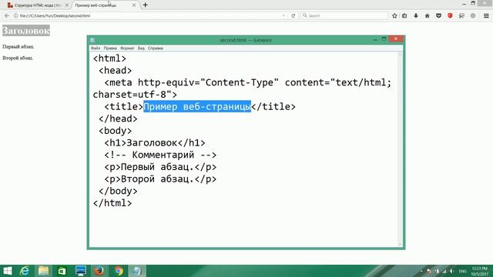Viewport: 493px width, 277px height.
Task: Open Notepad's Правка menu
Action: 110,48
